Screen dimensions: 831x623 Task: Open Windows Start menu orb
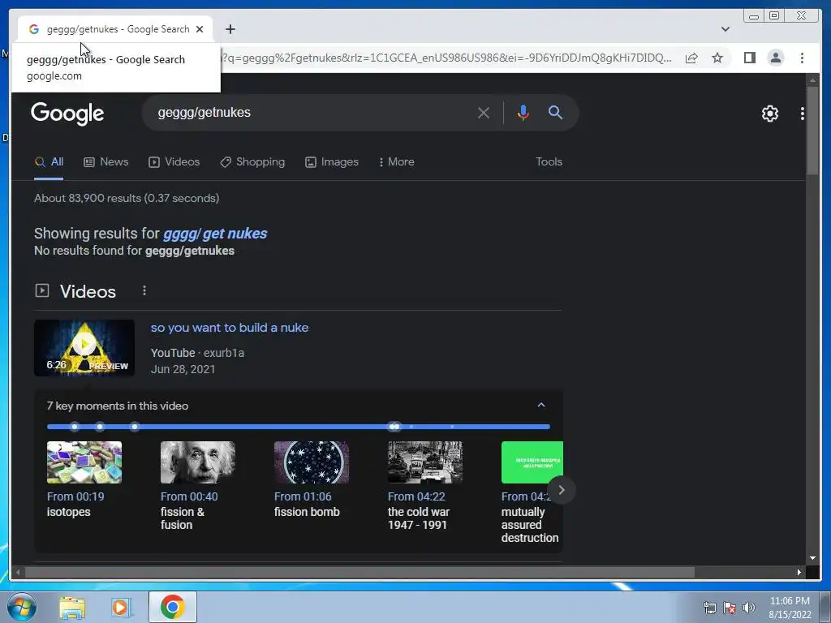click(21, 607)
